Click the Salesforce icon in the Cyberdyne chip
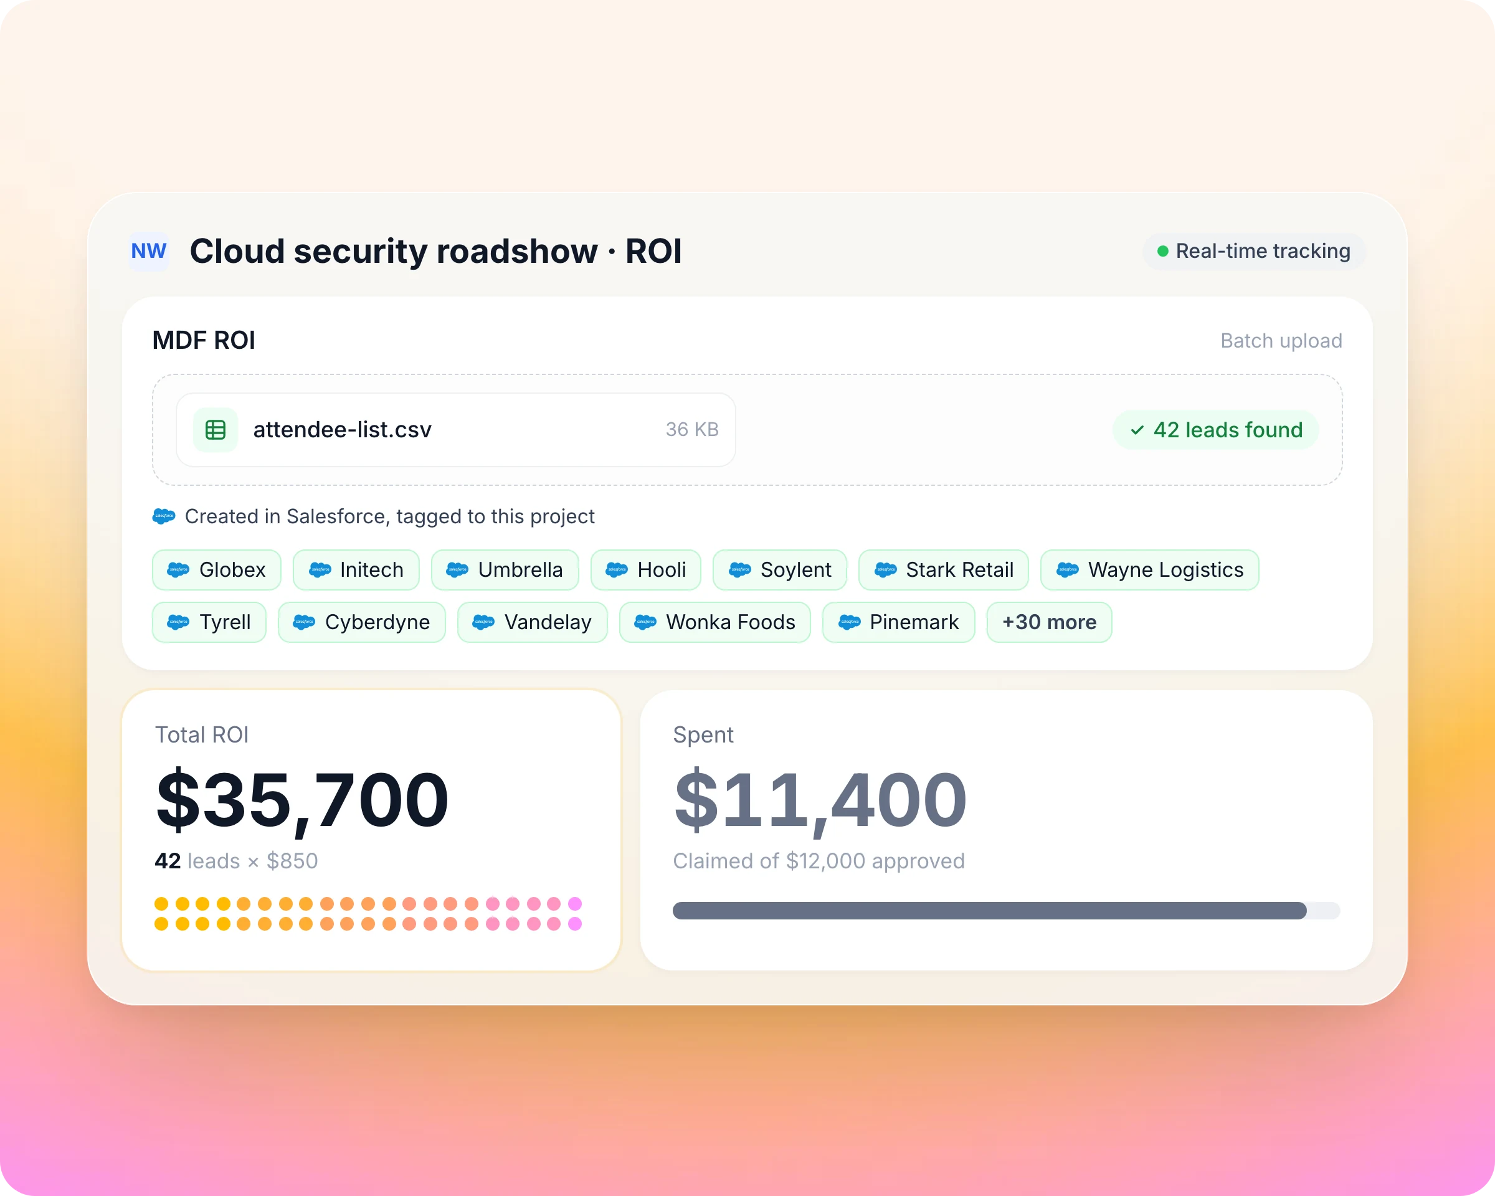Image resolution: width=1495 pixels, height=1196 pixels. (305, 622)
